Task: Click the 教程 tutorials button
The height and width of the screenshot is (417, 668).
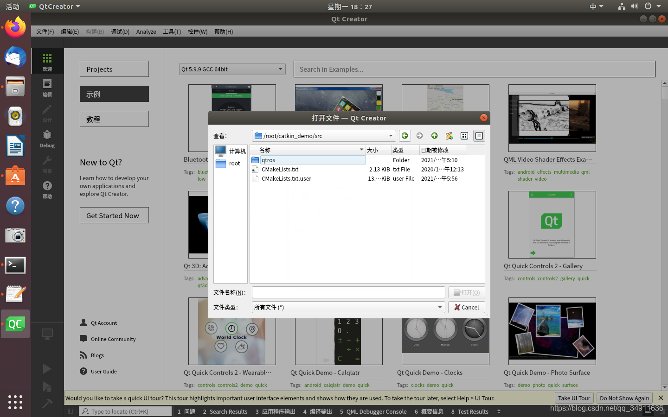Action: click(x=114, y=119)
